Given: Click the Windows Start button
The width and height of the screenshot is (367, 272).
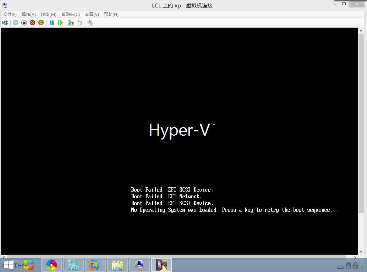Looking at the screenshot, I should click(9, 265).
